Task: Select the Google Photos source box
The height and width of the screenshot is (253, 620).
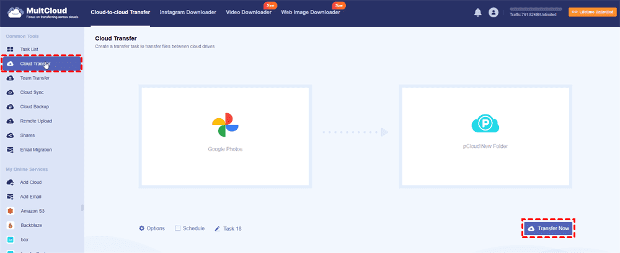Action: (x=225, y=136)
